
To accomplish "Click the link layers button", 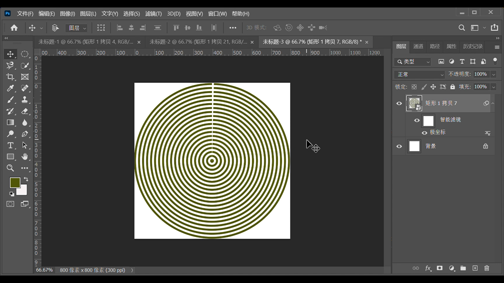I will click(416, 268).
